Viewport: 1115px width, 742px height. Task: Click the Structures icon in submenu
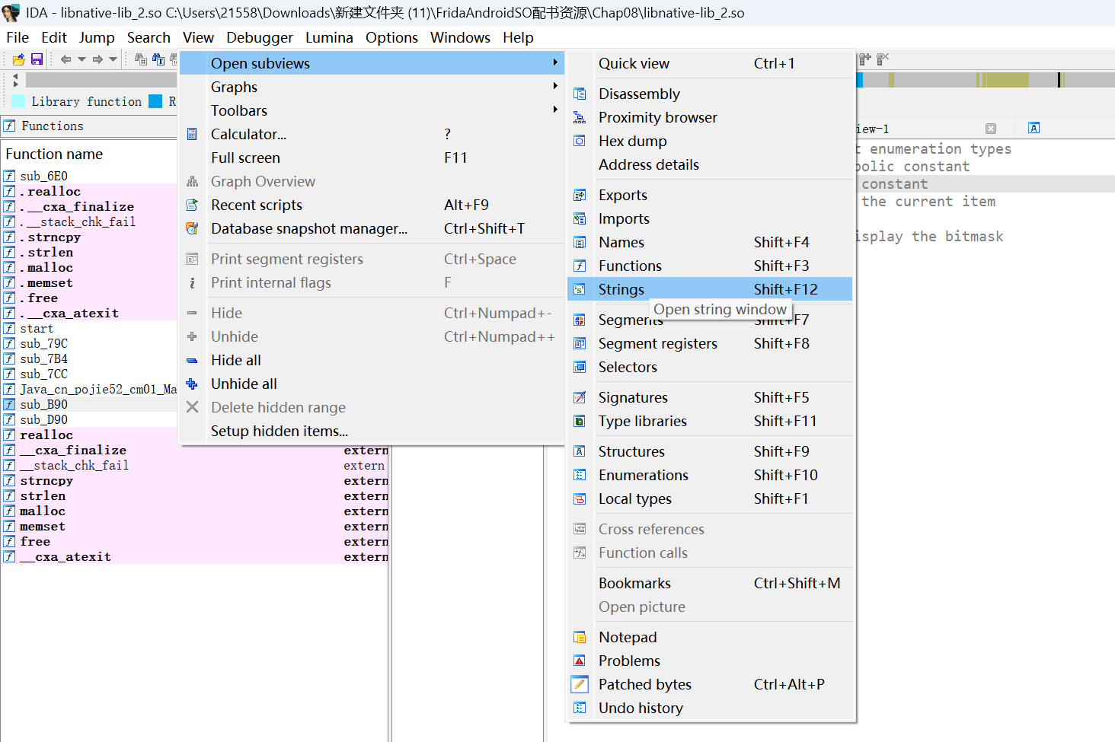click(580, 451)
